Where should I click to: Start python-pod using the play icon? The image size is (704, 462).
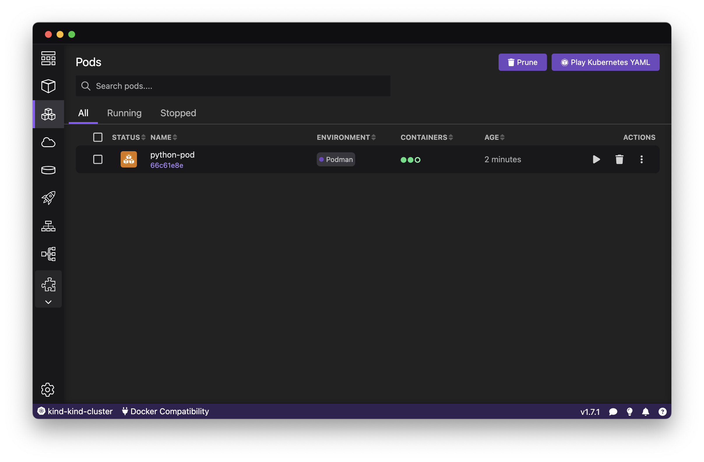click(596, 159)
